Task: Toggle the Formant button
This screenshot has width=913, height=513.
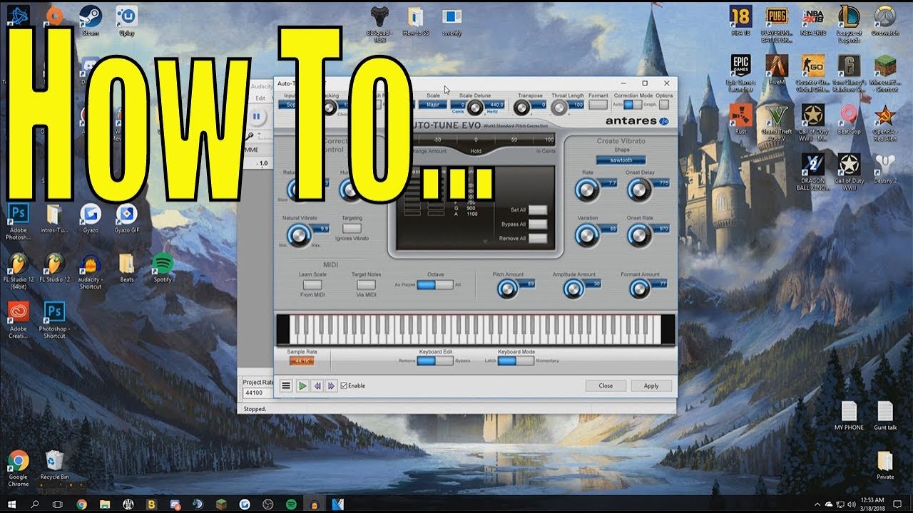Action: tap(598, 105)
